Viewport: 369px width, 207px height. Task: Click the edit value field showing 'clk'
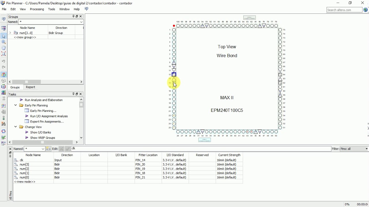pos(201,149)
